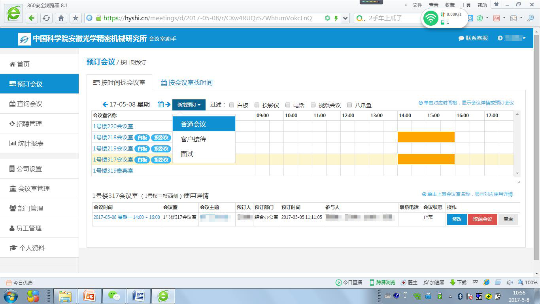
Task: Open 会议室管理 in the sidebar
Action: coord(34,188)
